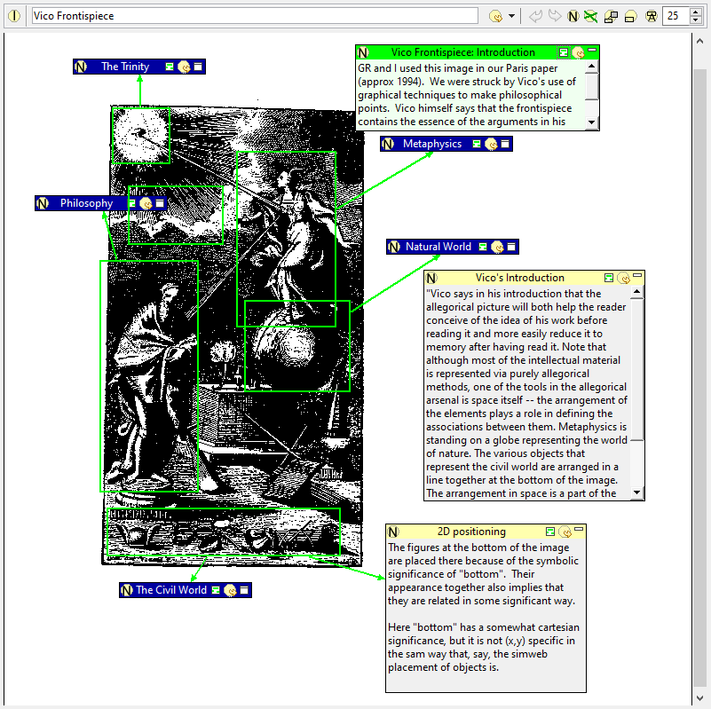Viewport: 711px width, 709px height.
Task: Click the N icon on the Natural World node
Action: (x=394, y=247)
